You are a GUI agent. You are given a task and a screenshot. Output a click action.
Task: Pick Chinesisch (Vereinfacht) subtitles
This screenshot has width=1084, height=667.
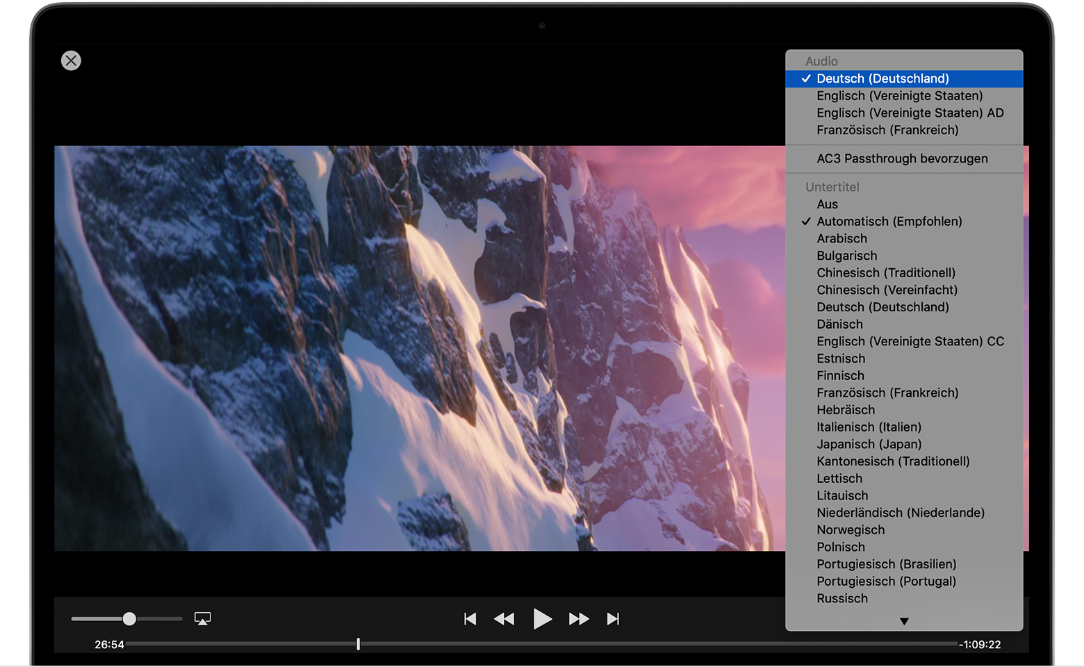click(x=887, y=290)
